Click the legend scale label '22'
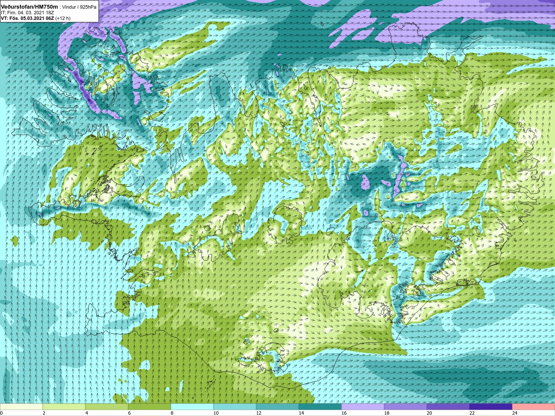Screen dimensions: 555x416 click(x=472, y=413)
